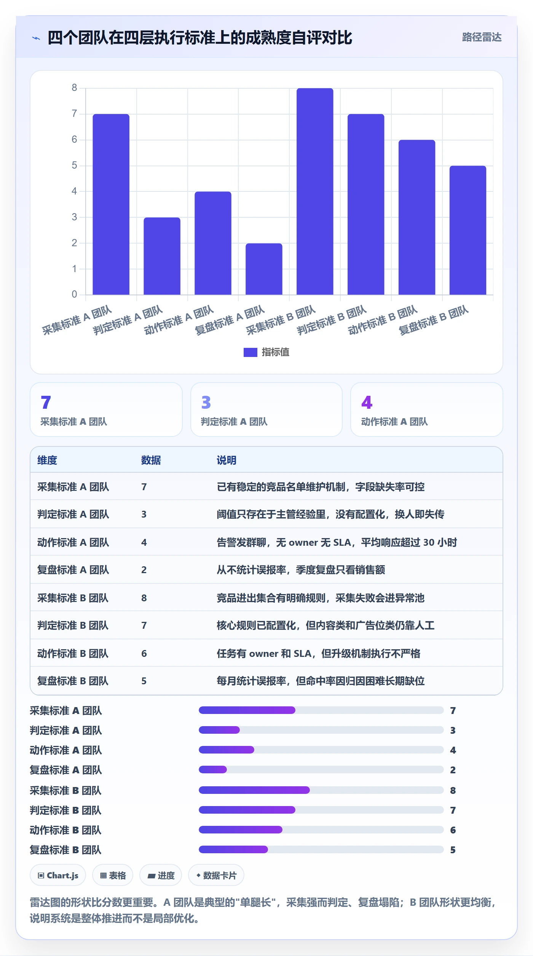533x956 pixels.
Task: Click progress bar for 复盘标准 A 团队
Action: click(321, 770)
